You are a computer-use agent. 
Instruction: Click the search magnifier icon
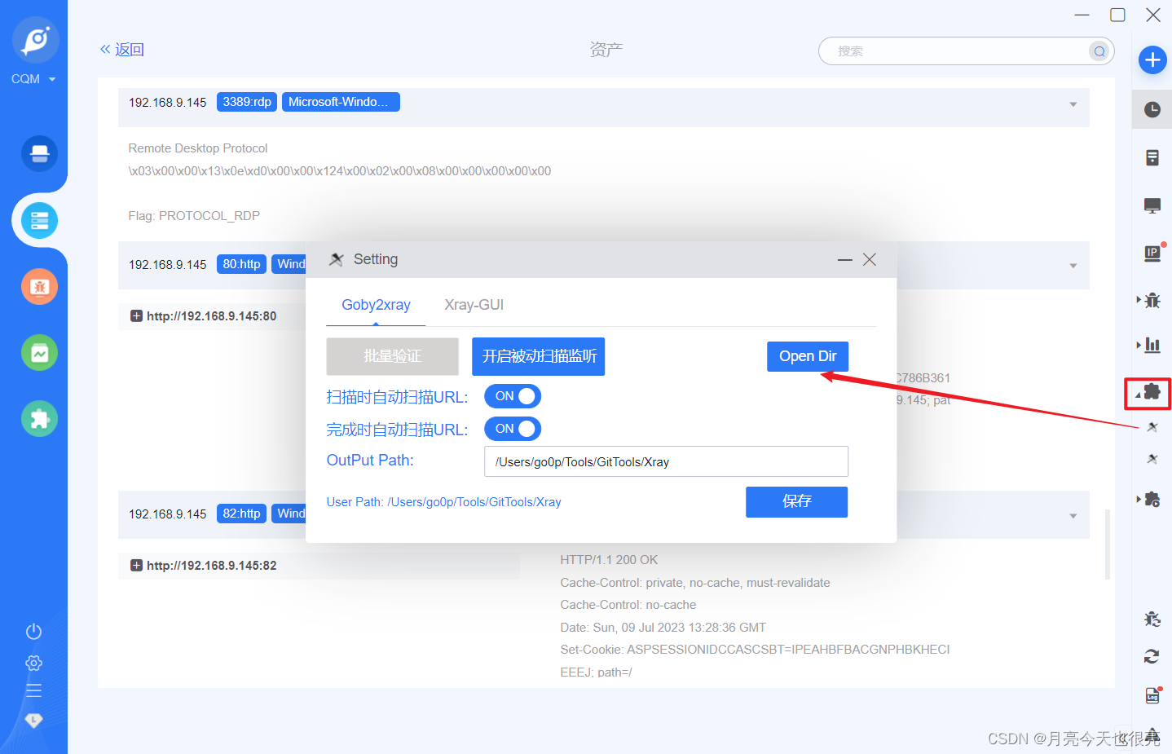[x=1099, y=51]
